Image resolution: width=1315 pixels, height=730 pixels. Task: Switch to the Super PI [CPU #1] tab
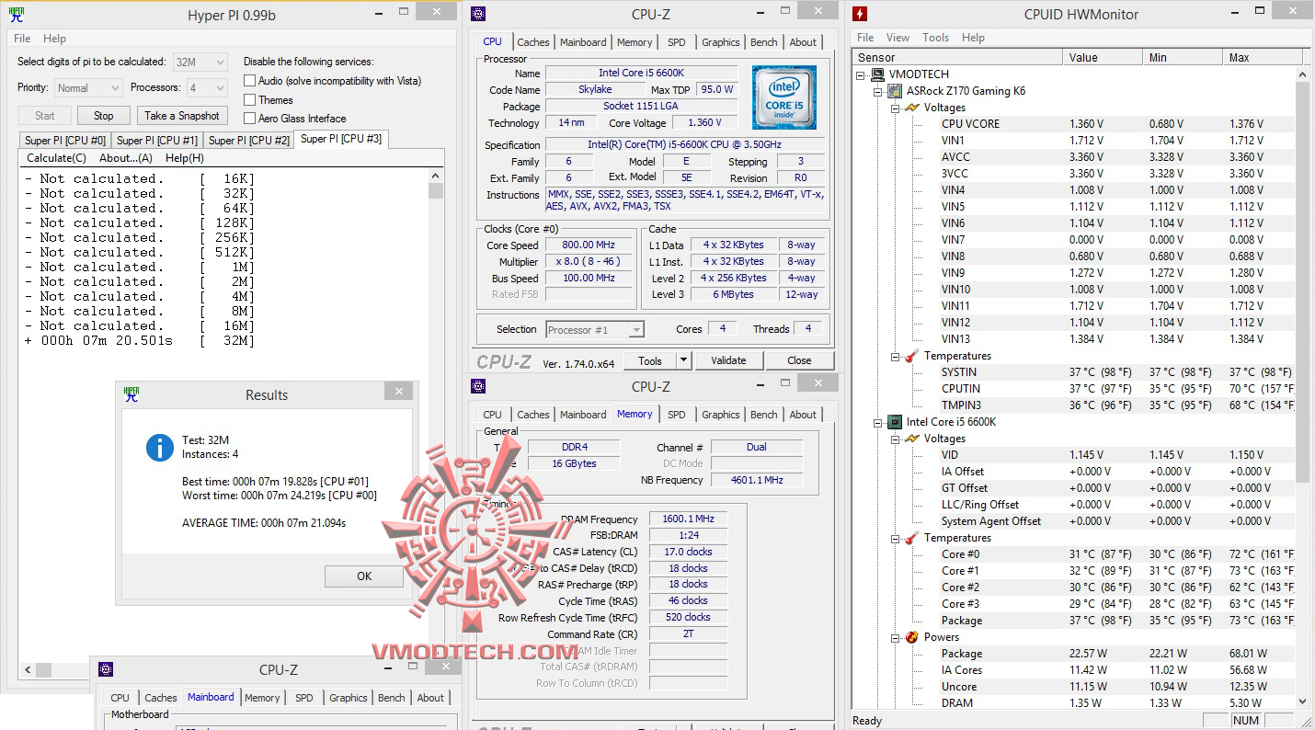pos(157,141)
